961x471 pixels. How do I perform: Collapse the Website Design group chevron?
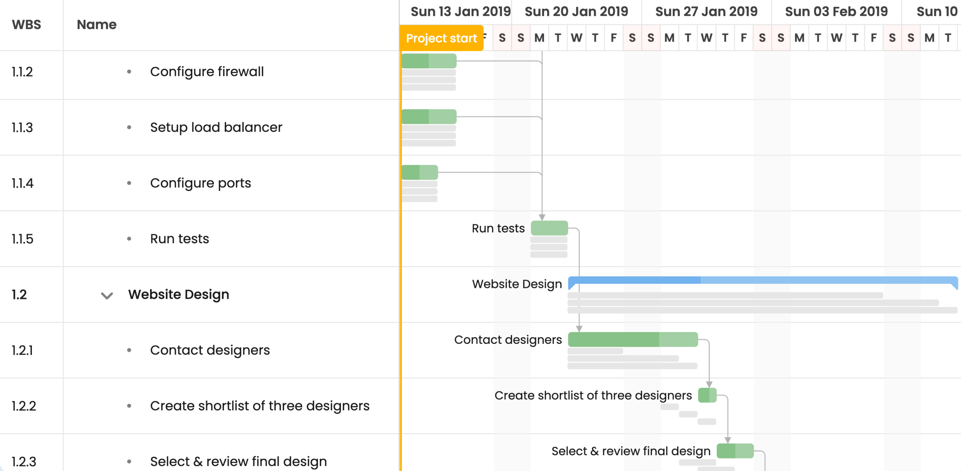(x=107, y=296)
